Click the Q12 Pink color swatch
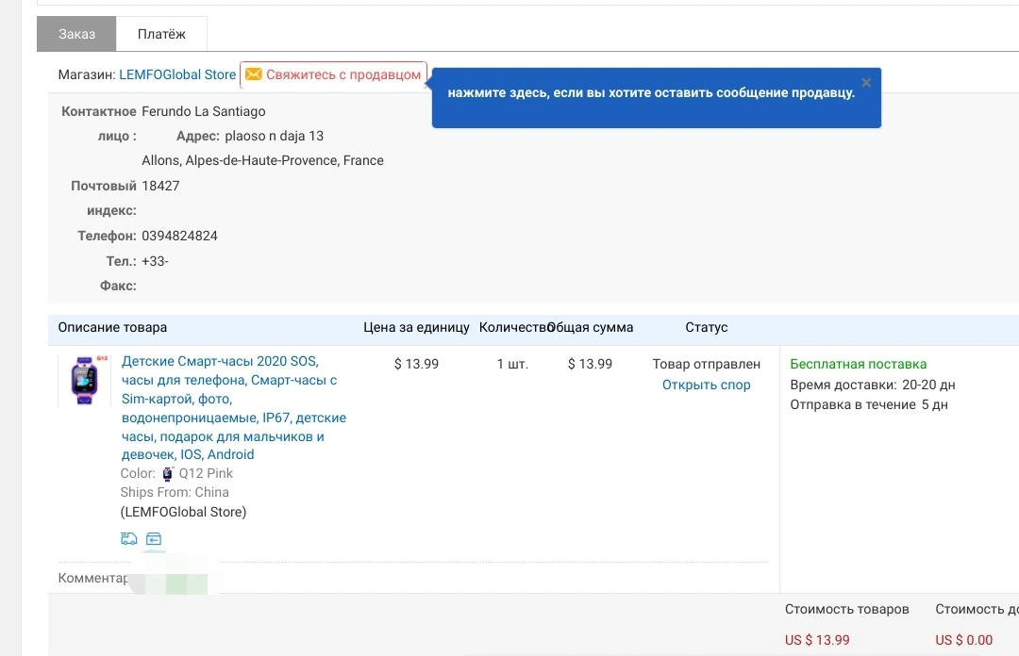Screen dimensions: 1019x656 pyautogui.click(x=168, y=473)
